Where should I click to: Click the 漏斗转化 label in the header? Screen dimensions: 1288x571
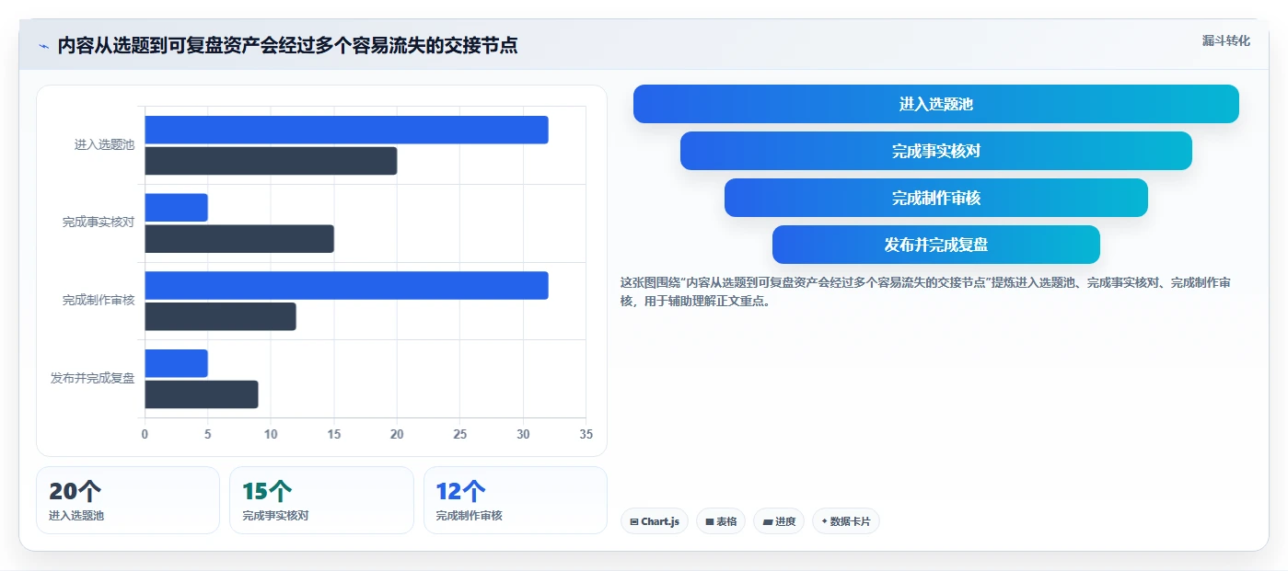[1225, 41]
